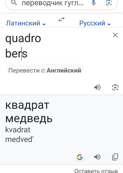Listen to source text pronunciation

click(97, 87)
